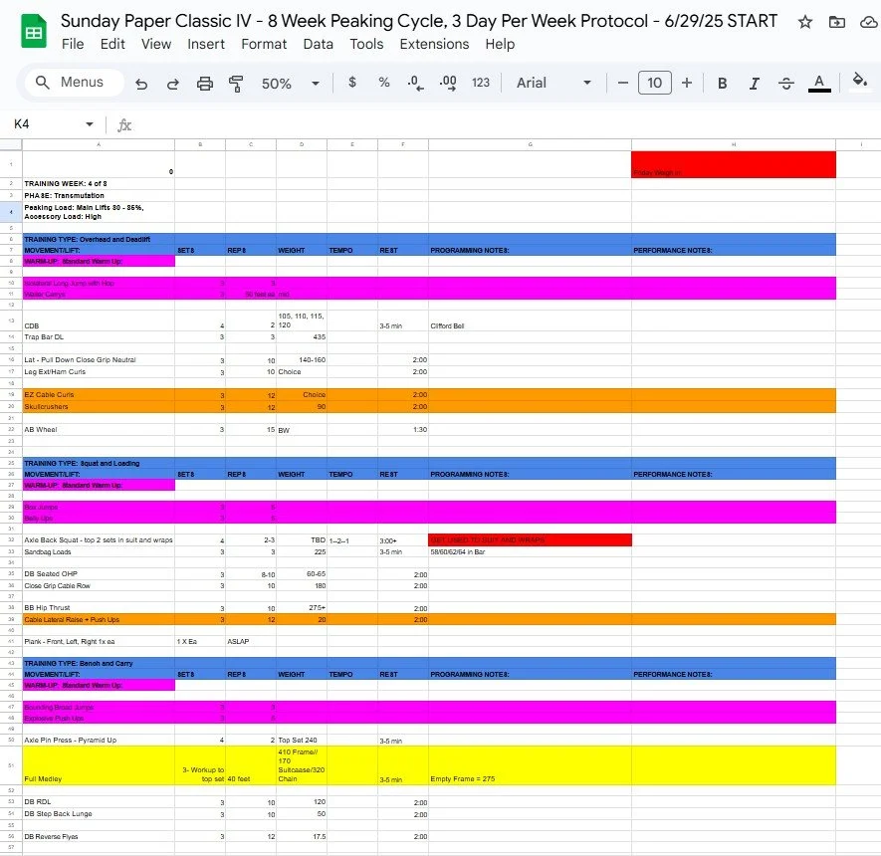Select 'Cable Lateral Raise + Push Ups' cell
Image resolution: width=881 pixels, height=856 pixels.
(99, 619)
